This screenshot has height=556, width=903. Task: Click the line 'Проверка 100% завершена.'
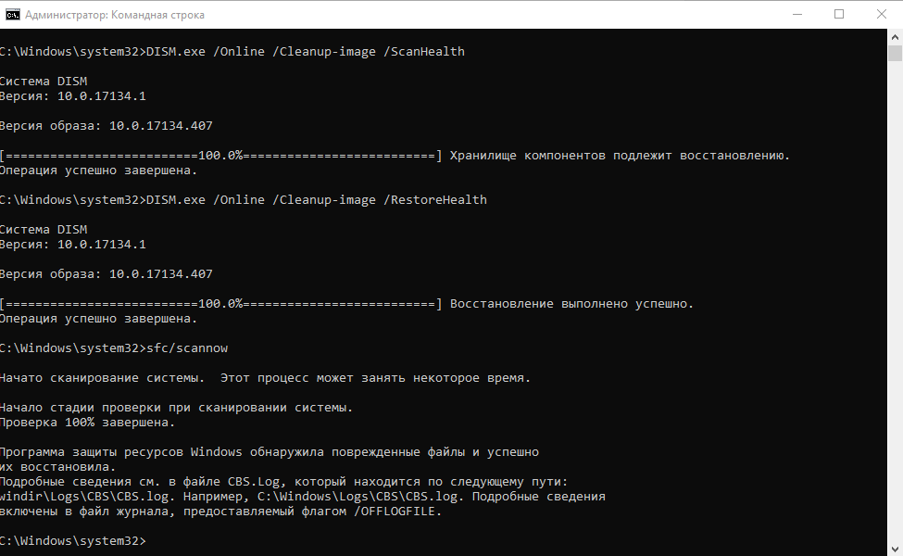pyautogui.click(x=87, y=423)
